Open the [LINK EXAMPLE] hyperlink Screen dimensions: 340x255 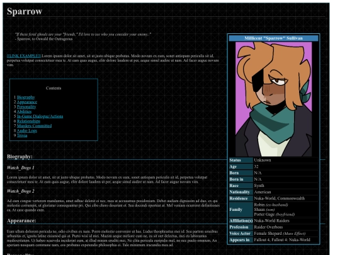pos(24,56)
